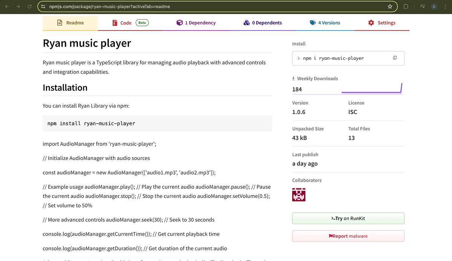Select the 1 Dependency tab
Screen dimensions: 452x261
click(x=196, y=23)
